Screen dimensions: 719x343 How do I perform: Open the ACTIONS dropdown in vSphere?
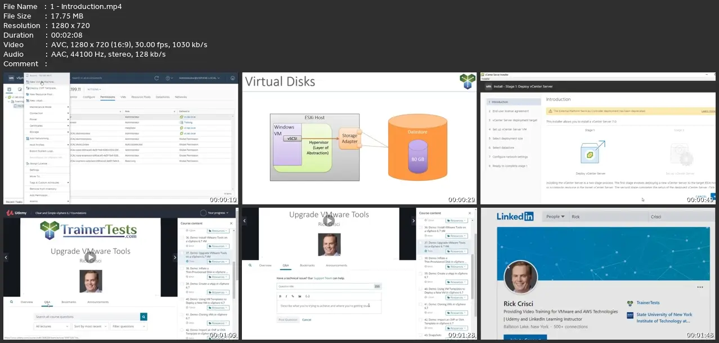click(94, 89)
